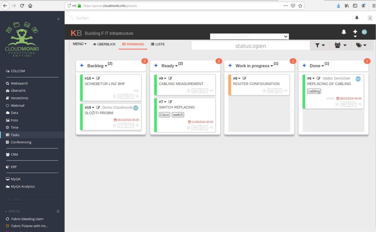Image resolution: width=376 pixels, height=232 pixels.
Task: Open the Cloudmonki logo
Action: (x=22, y=39)
